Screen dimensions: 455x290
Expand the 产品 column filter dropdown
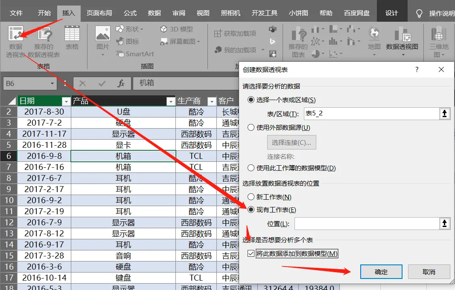click(171, 101)
